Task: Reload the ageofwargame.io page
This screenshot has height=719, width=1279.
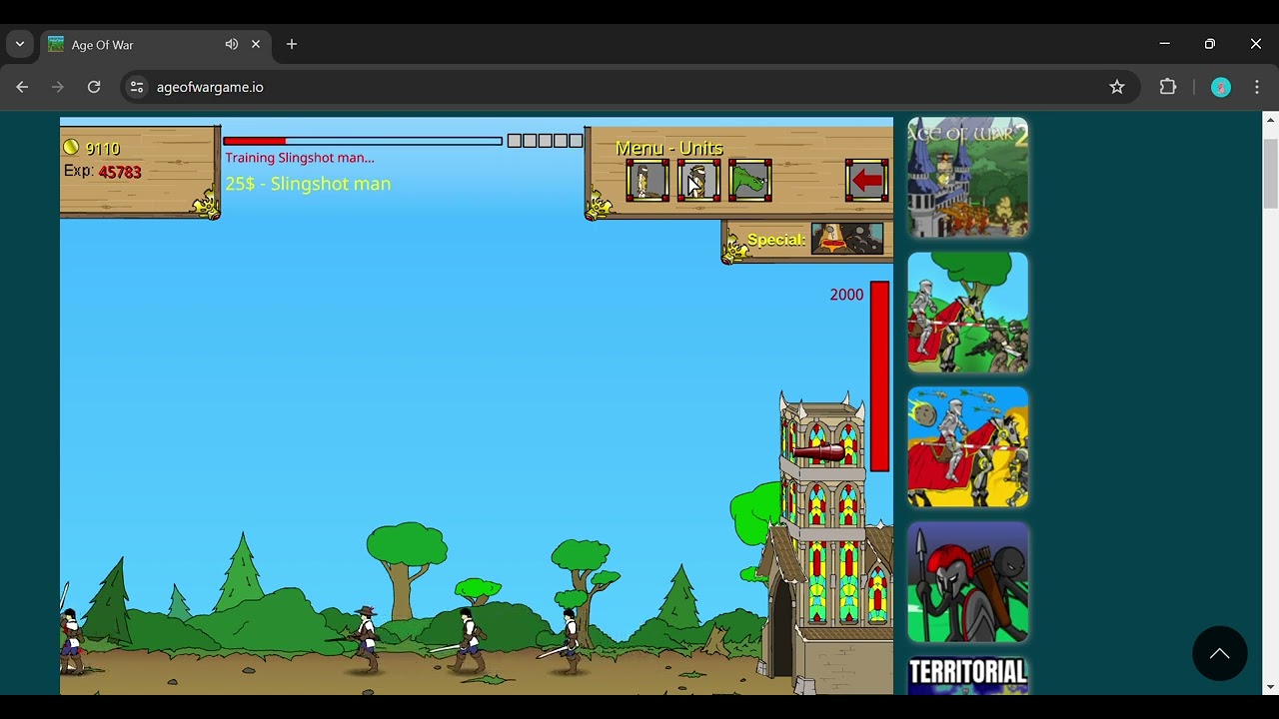Action: (94, 87)
